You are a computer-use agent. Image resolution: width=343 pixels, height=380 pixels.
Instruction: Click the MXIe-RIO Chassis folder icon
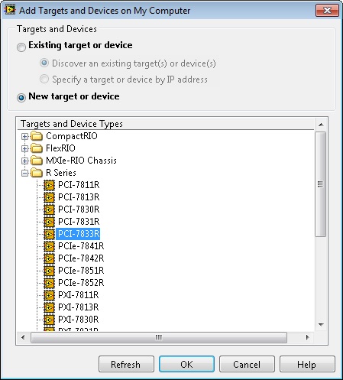pyautogui.click(x=37, y=161)
